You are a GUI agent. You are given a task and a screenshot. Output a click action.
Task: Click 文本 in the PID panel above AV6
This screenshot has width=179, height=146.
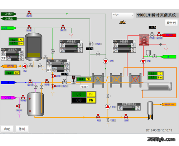click(49, 70)
